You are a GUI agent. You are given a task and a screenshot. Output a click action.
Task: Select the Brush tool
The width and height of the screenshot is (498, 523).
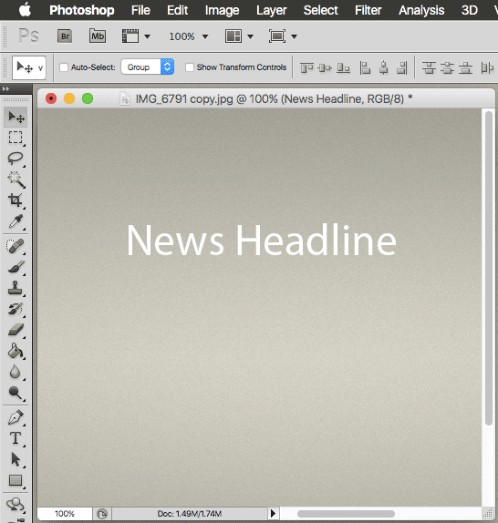tap(16, 267)
